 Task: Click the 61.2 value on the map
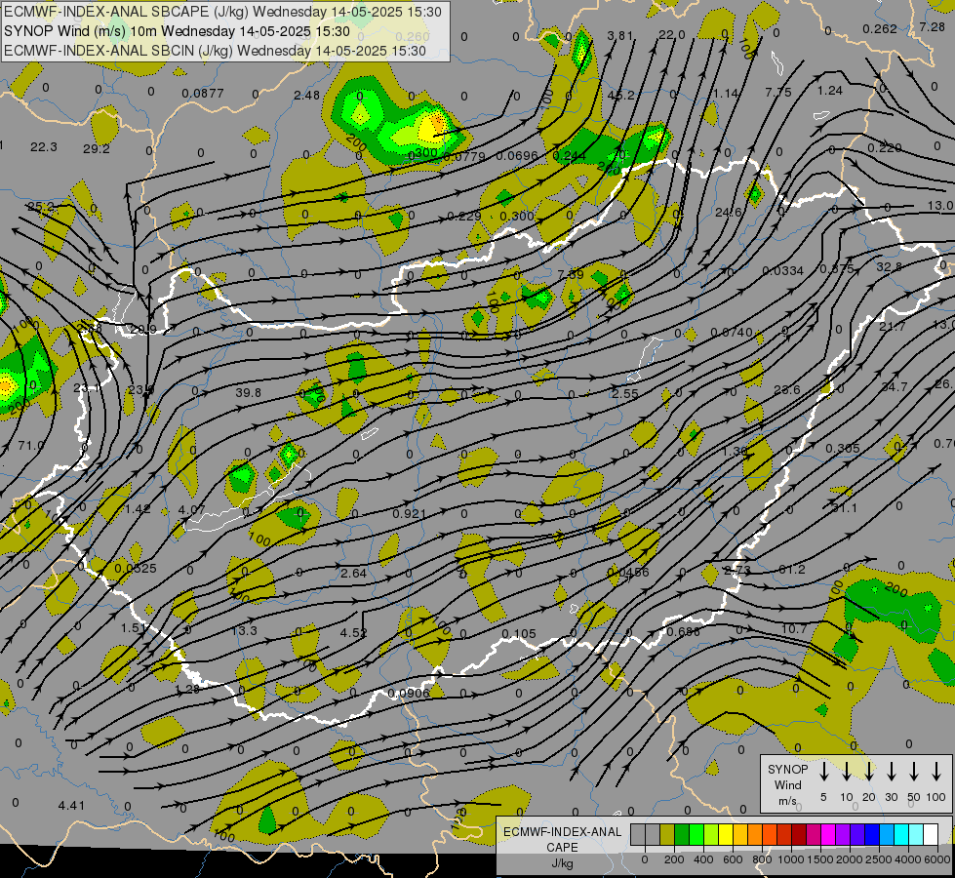(792, 569)
